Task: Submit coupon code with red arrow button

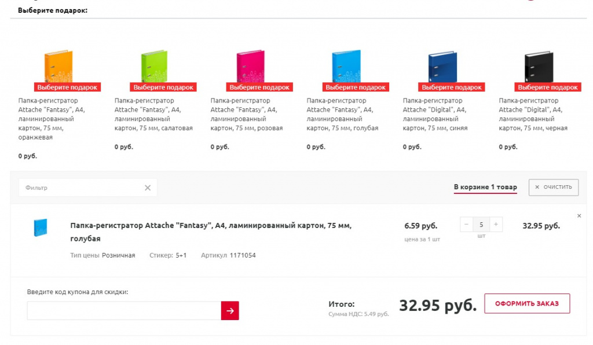Action: click(x=230, y=311)
